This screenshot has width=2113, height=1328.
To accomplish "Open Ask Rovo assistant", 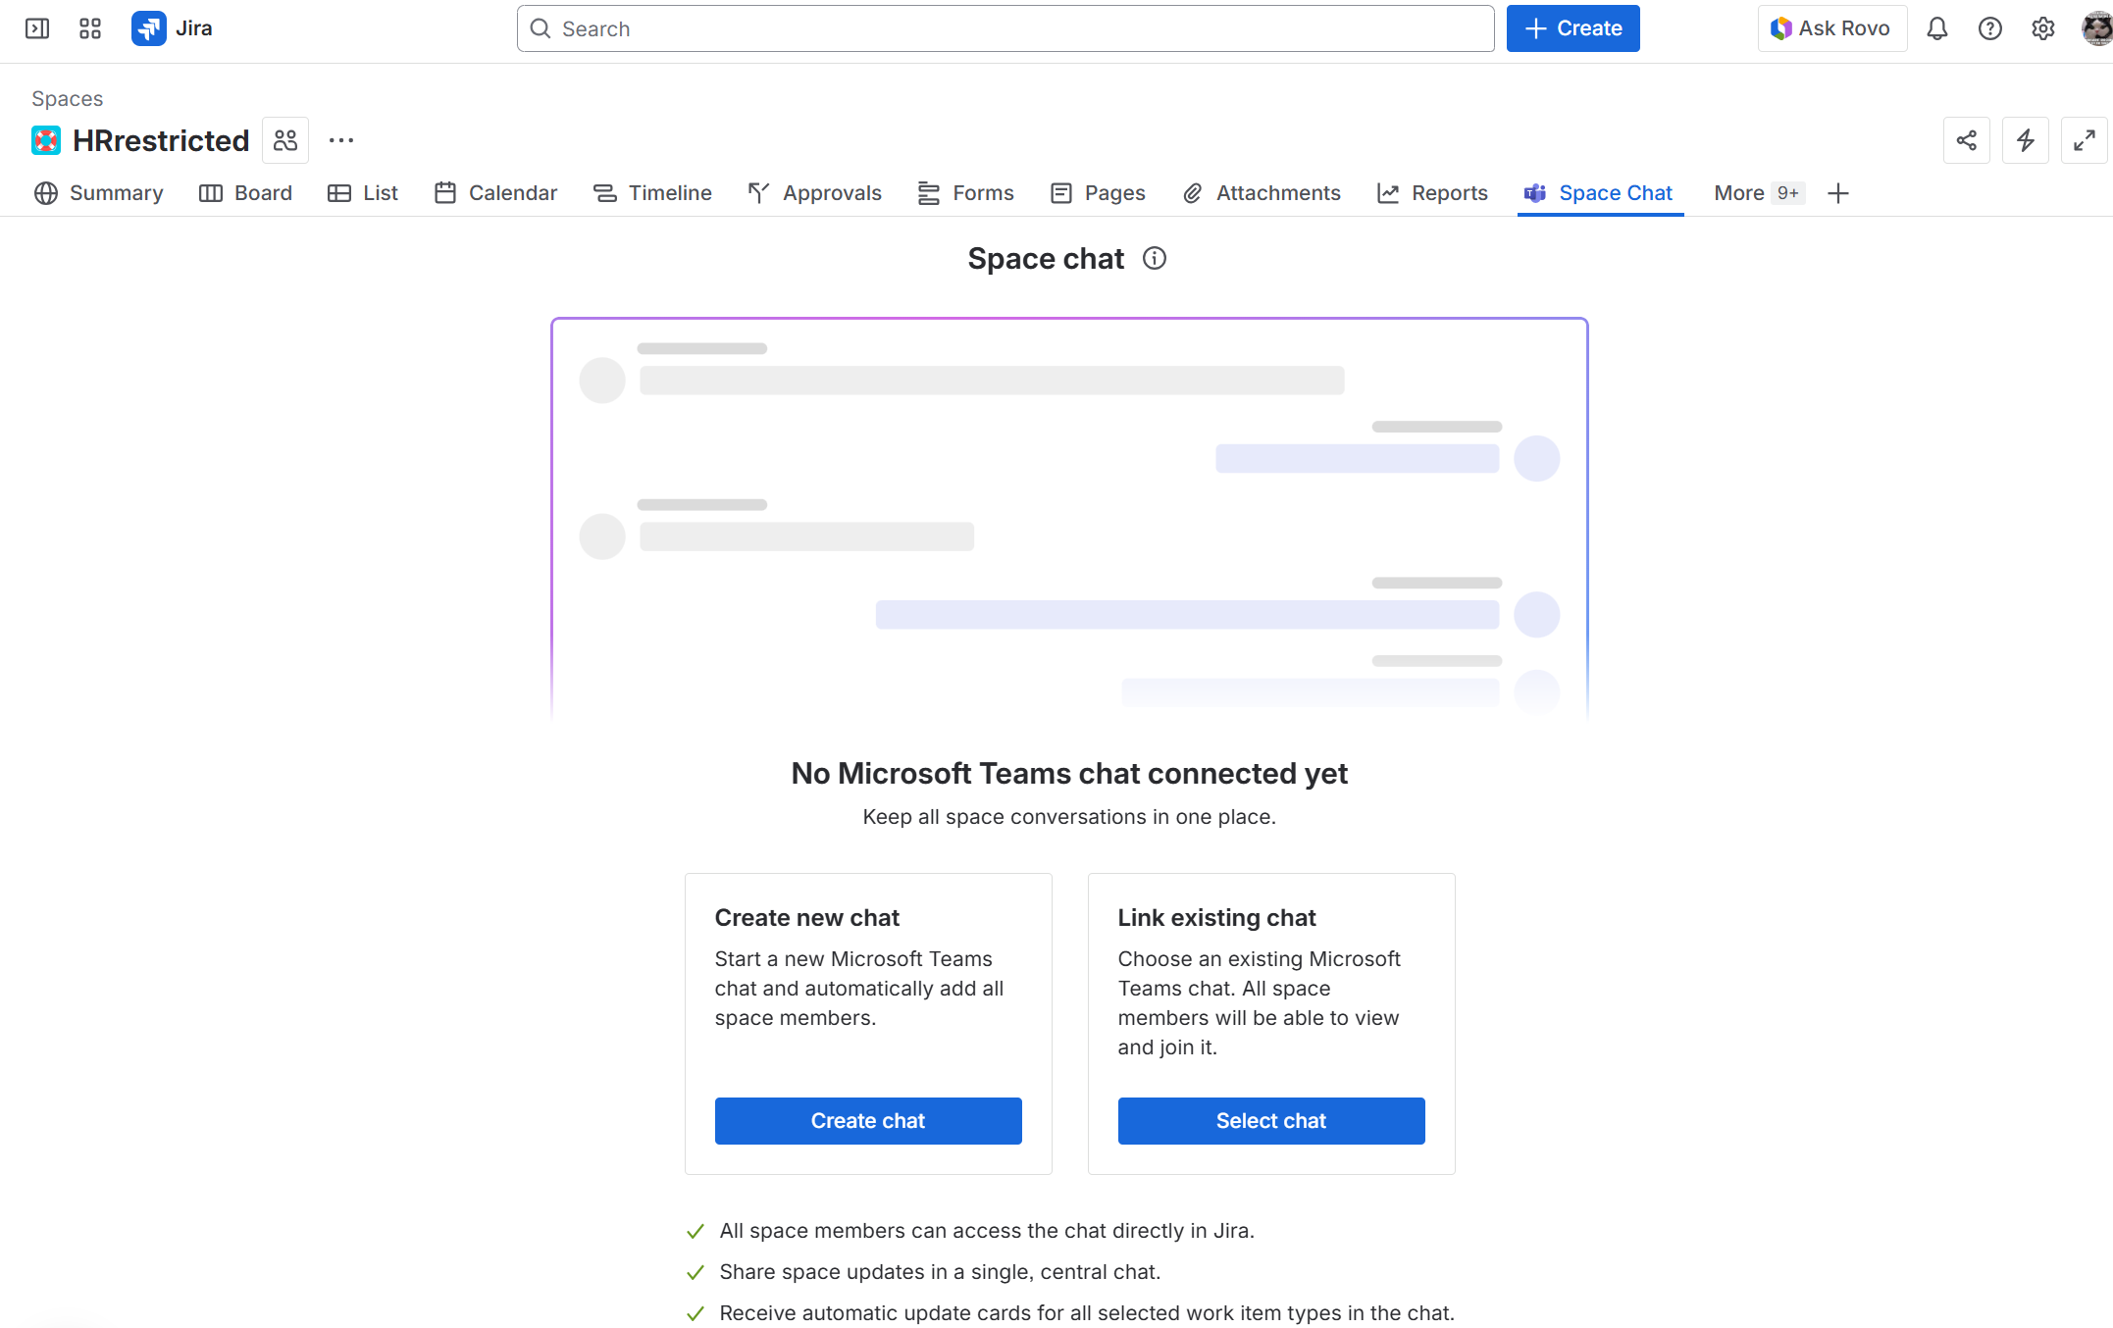I will coord(1831,28).
